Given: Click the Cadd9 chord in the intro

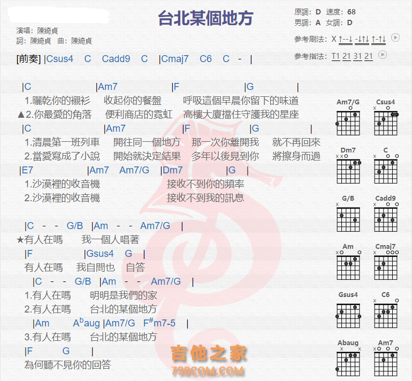Looking at the screenshot, I should tap(116, 59).
